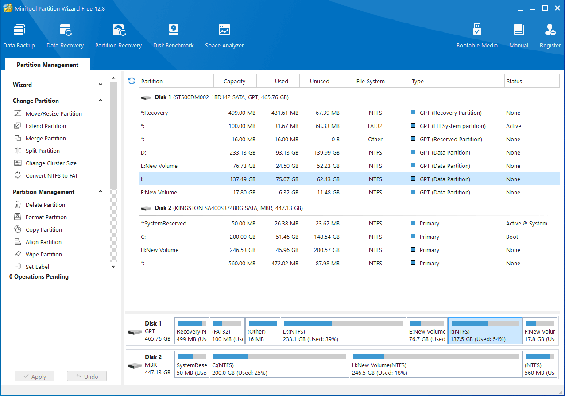Viewport: 565px width, 396px height.
Task: Select Format Partition
Action: pos(46,217)
